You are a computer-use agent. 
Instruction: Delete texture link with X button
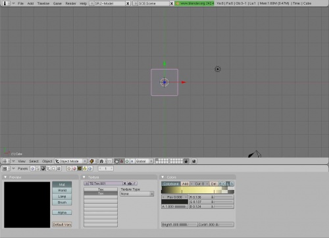[x=125, y=183]
